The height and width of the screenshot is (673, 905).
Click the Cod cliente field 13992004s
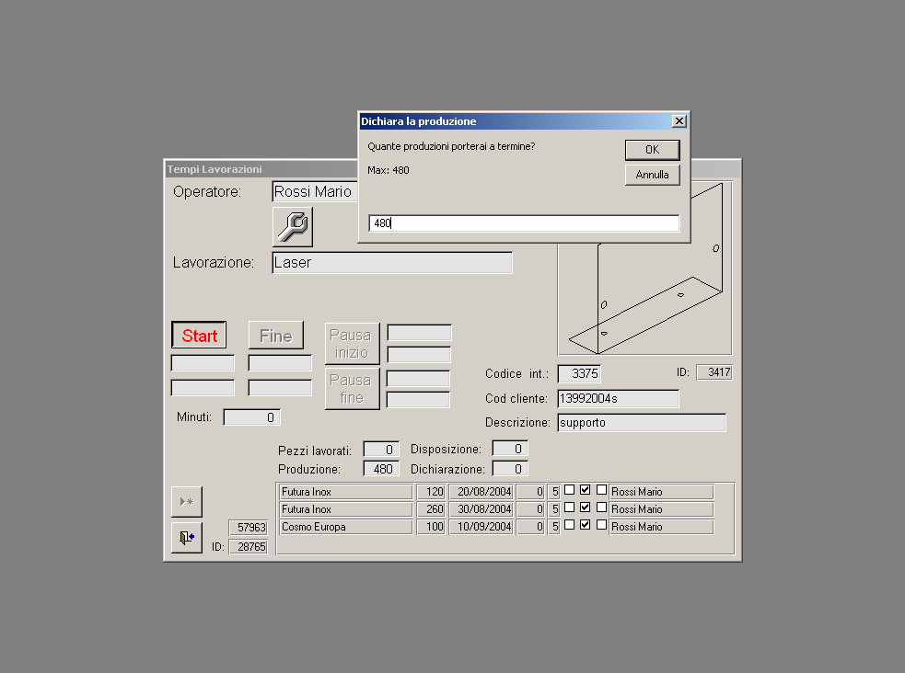pyautogui.click(x=618, y=399)
